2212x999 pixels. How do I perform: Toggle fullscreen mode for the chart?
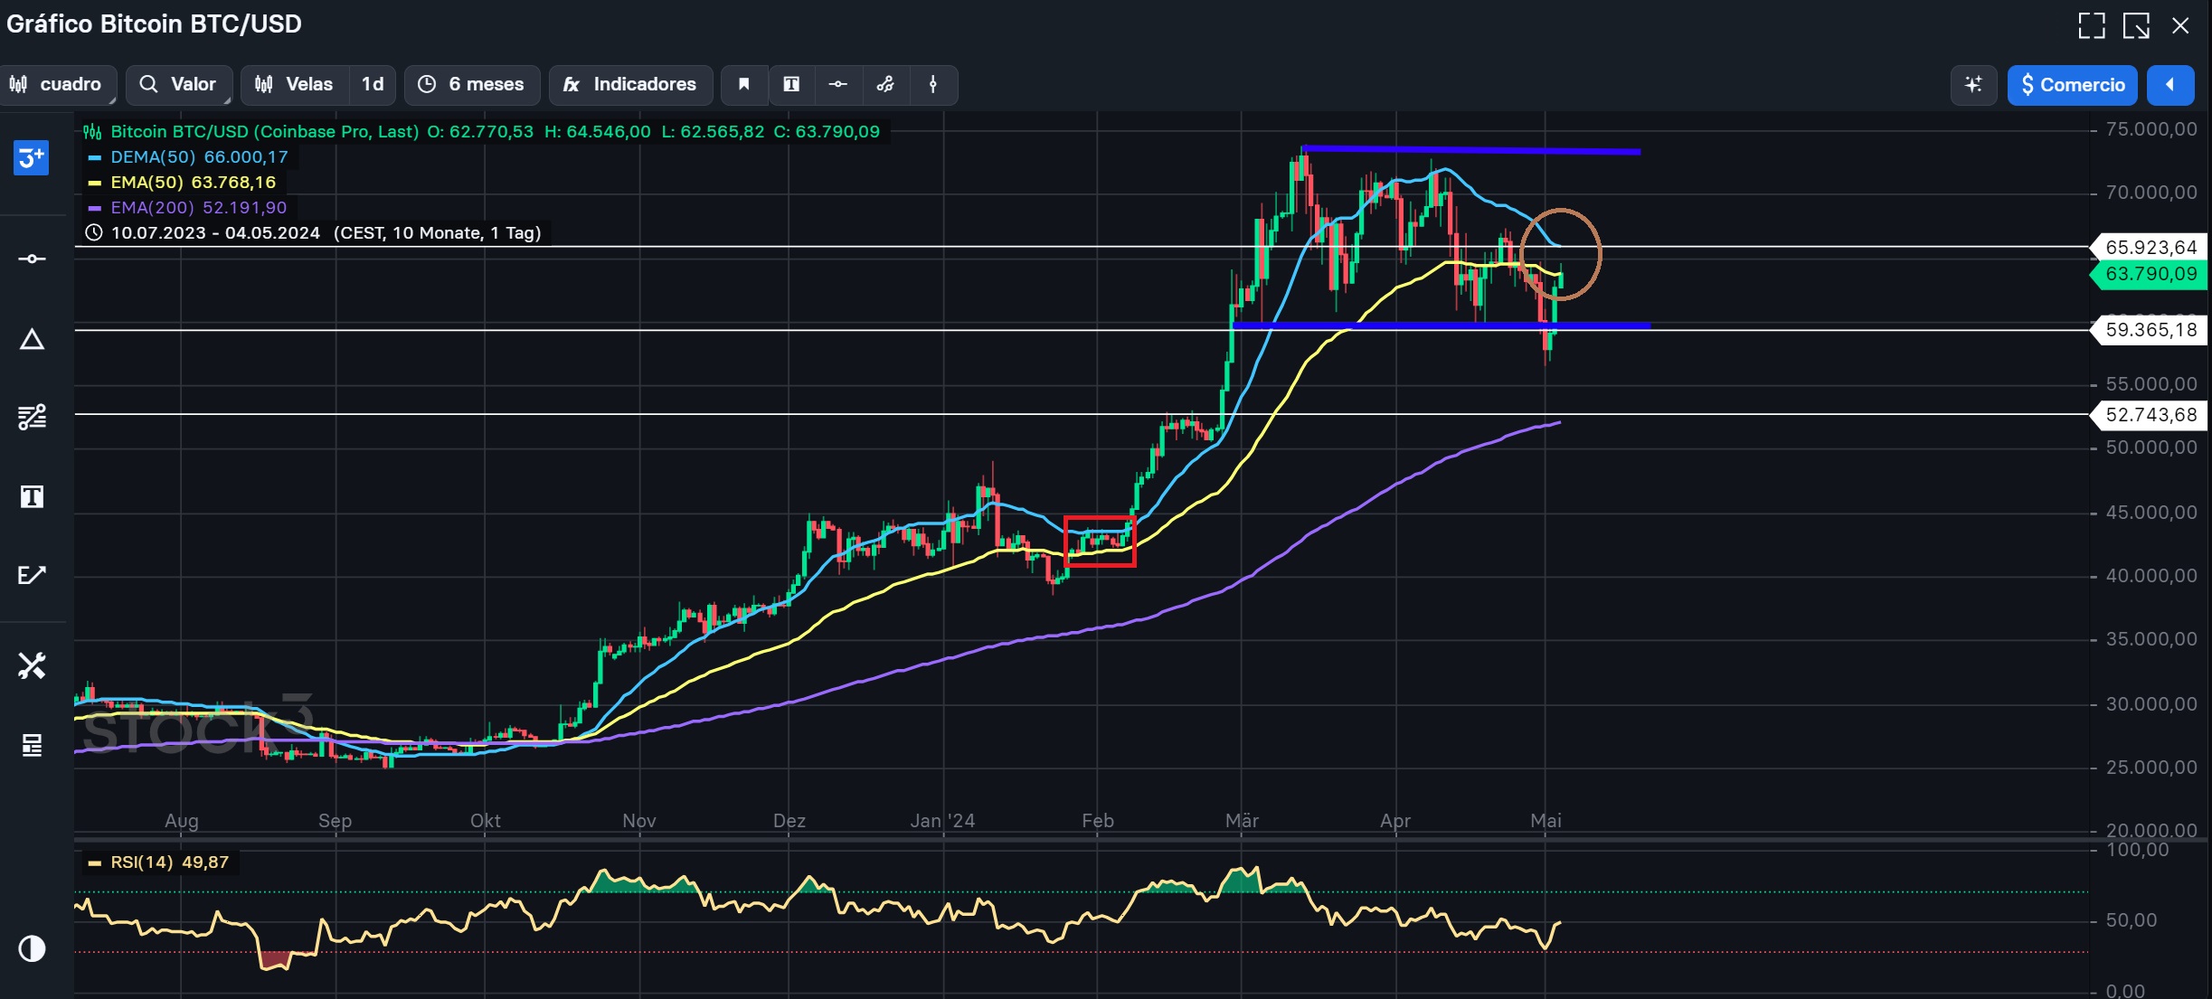coord(2091,25)
